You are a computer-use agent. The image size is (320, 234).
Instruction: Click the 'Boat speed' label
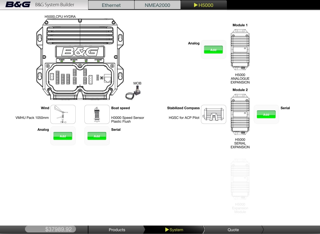120,108
